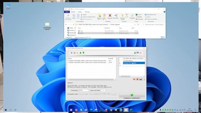The image size is (201, 113).
Task: Clear the file list with the broom icon
Action: [77, 53]
